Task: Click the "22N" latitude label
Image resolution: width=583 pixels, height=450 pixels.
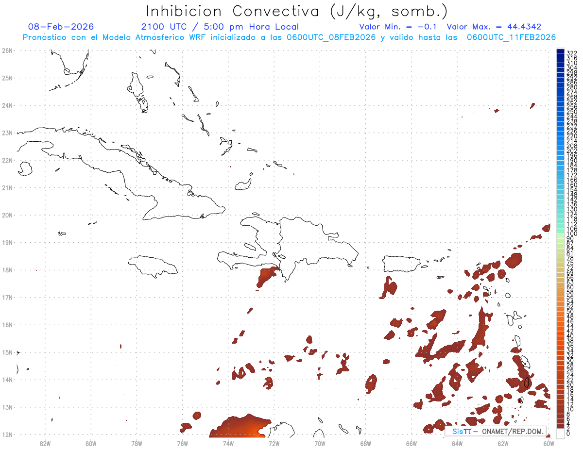Action: (7, 160)
